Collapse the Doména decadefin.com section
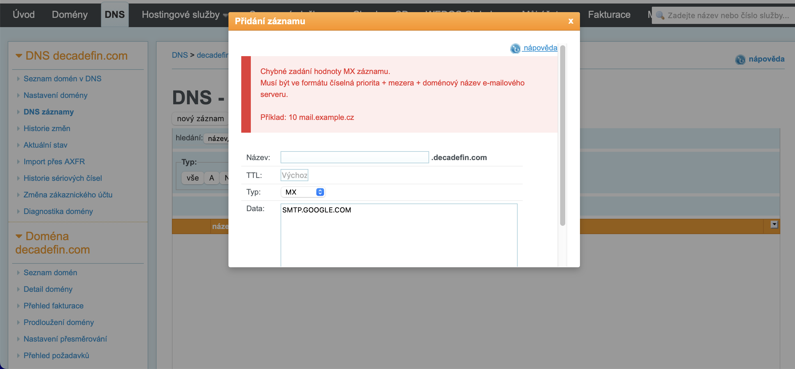The image size is (795, 369). (x=19, y=236)
